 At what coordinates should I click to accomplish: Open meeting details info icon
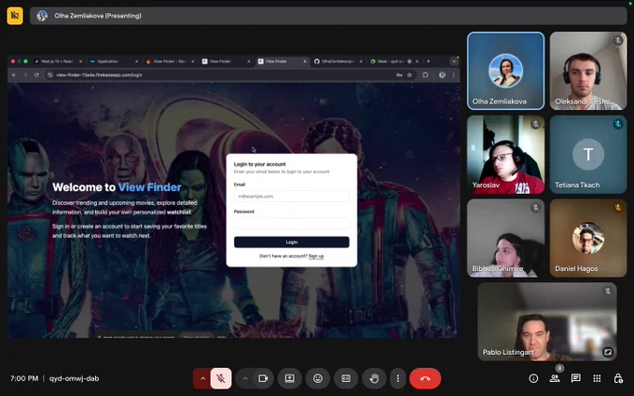tap(533, 378)
